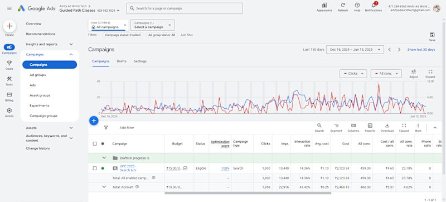Click the Refresh icon

pyautogui.click(x=343, y=5)
